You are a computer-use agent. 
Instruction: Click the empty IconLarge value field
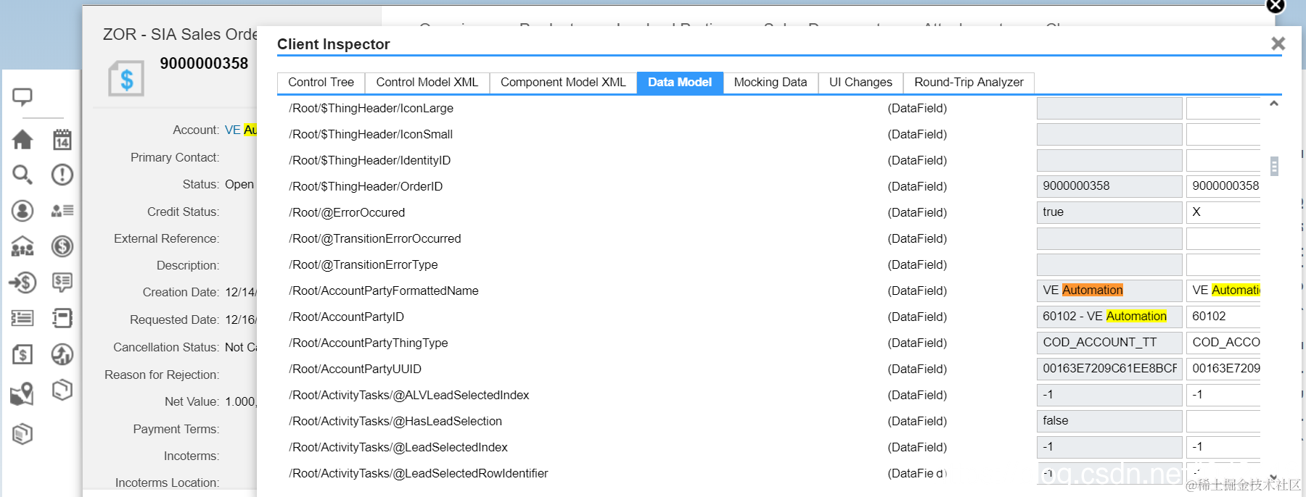pyautogui.click(x=1109, y=108)
